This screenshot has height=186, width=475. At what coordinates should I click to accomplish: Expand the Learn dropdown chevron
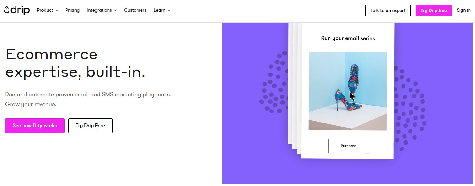[169, 10]
